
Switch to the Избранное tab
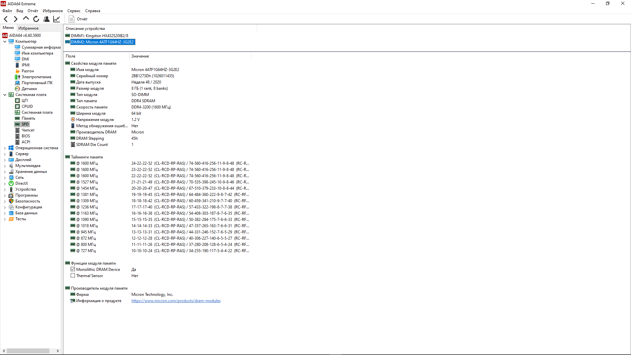coord(28,28)
